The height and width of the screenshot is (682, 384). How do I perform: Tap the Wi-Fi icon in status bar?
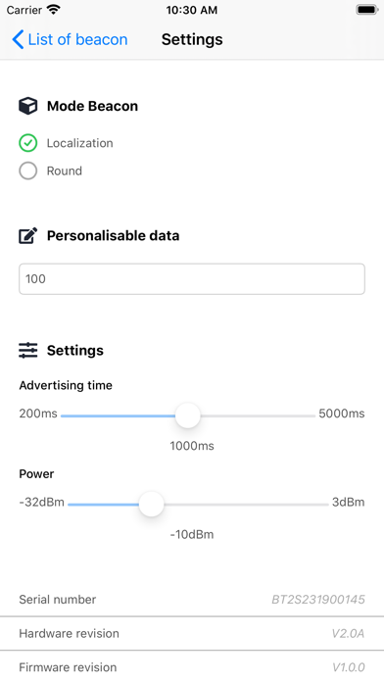click(53, 10)
